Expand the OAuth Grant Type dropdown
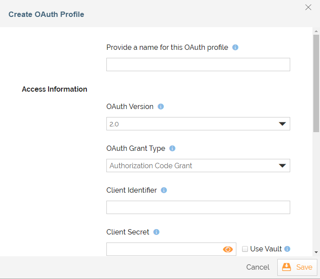This screenshot has height=279, width=320. pos(198,166)
